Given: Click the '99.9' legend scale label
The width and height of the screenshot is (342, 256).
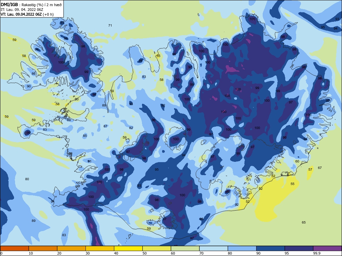Looking at the screenshot, I should [x=316, y=253].
